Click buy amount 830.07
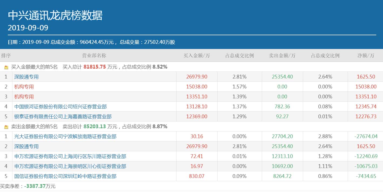 tap(197, 176)
